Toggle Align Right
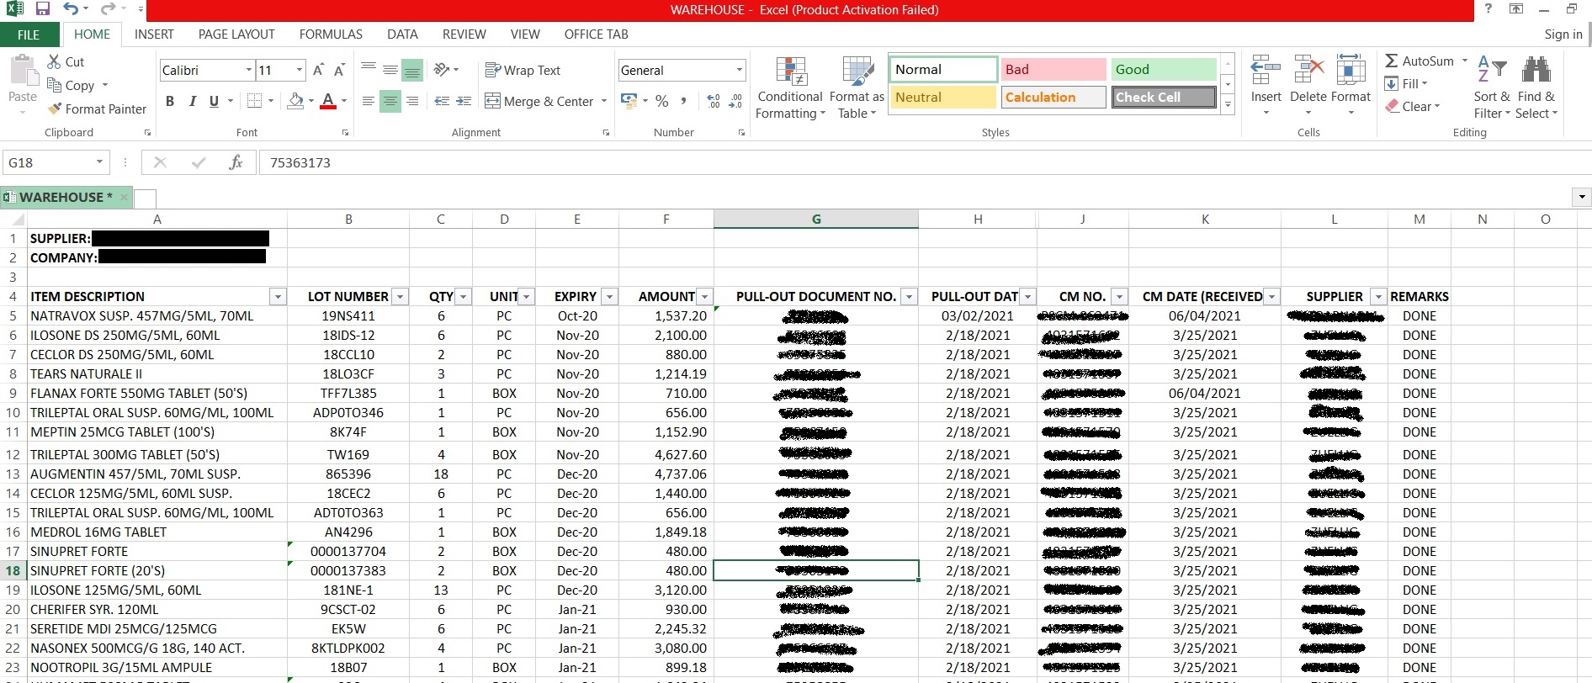 pyautogui.click(x=412, y=102)
